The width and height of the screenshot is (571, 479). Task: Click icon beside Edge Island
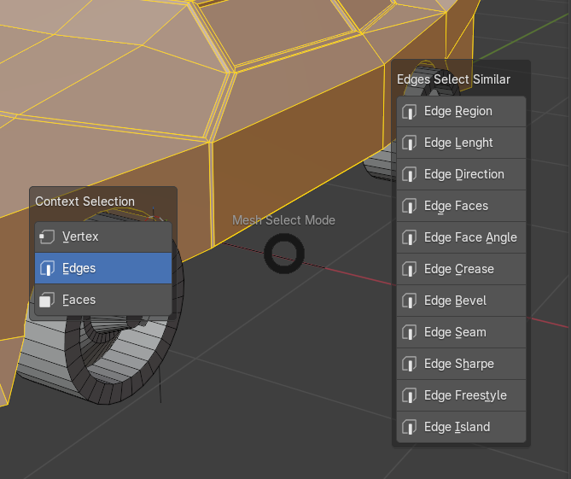tap(409, 427)
